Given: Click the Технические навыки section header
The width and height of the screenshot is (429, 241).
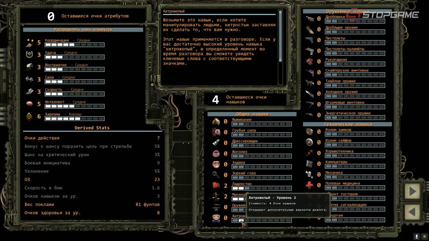Looking at the screenshot, I should 348,124.
